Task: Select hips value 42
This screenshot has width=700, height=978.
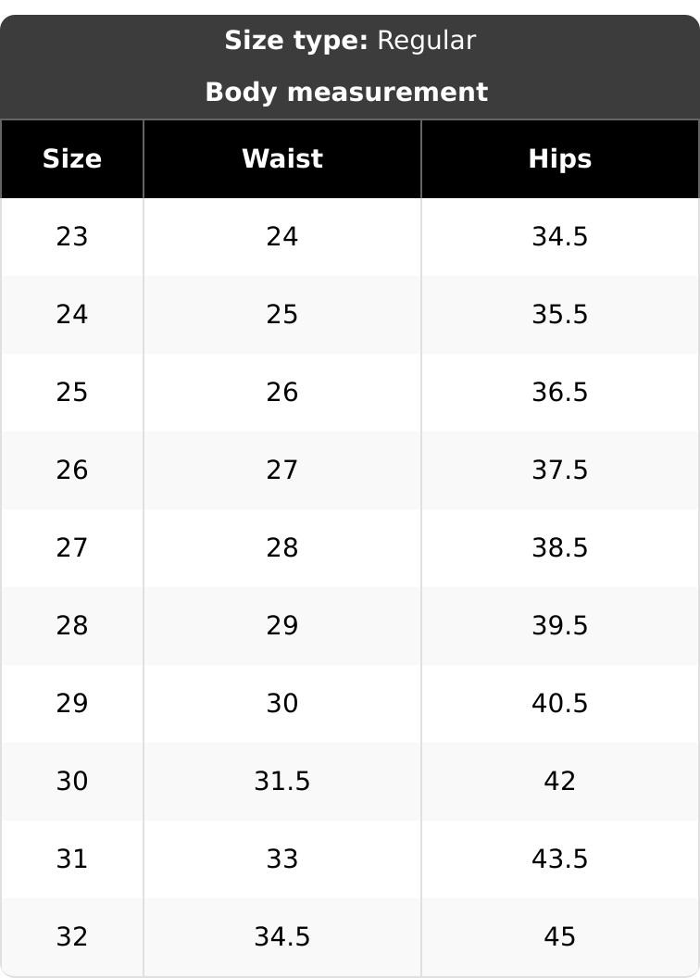Action: [560, 782]
